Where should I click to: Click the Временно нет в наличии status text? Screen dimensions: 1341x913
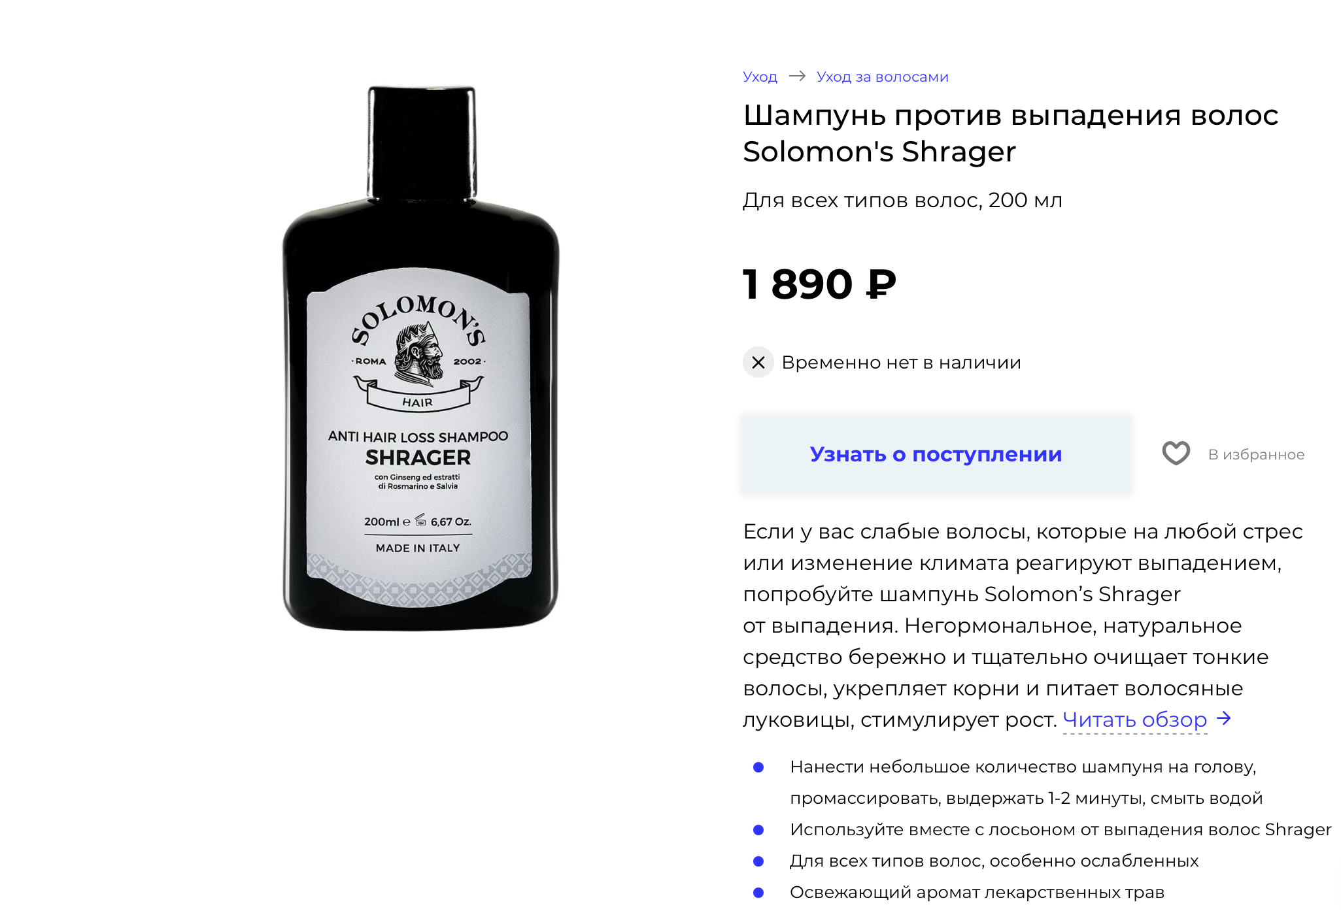point(901,362)
